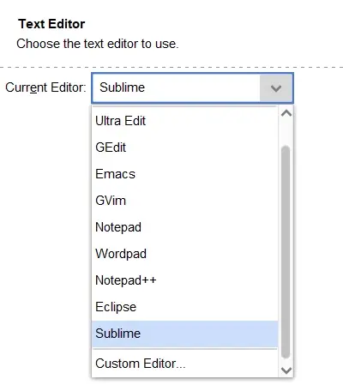Select the highlighted Sublime entry
The height and width of the screenshot is (385, 343).
[184, 334]
